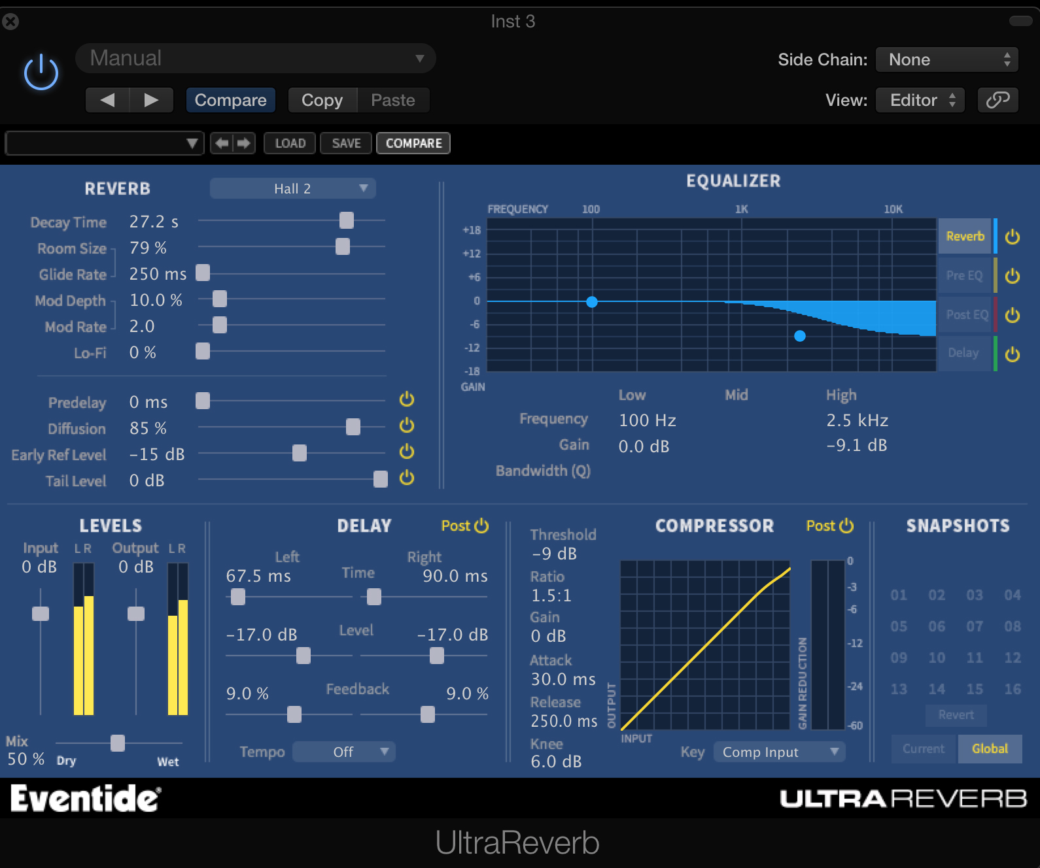Toggle the Tail Level power icon
Viewport: 1040px width, 868px height.
[407, 478]
